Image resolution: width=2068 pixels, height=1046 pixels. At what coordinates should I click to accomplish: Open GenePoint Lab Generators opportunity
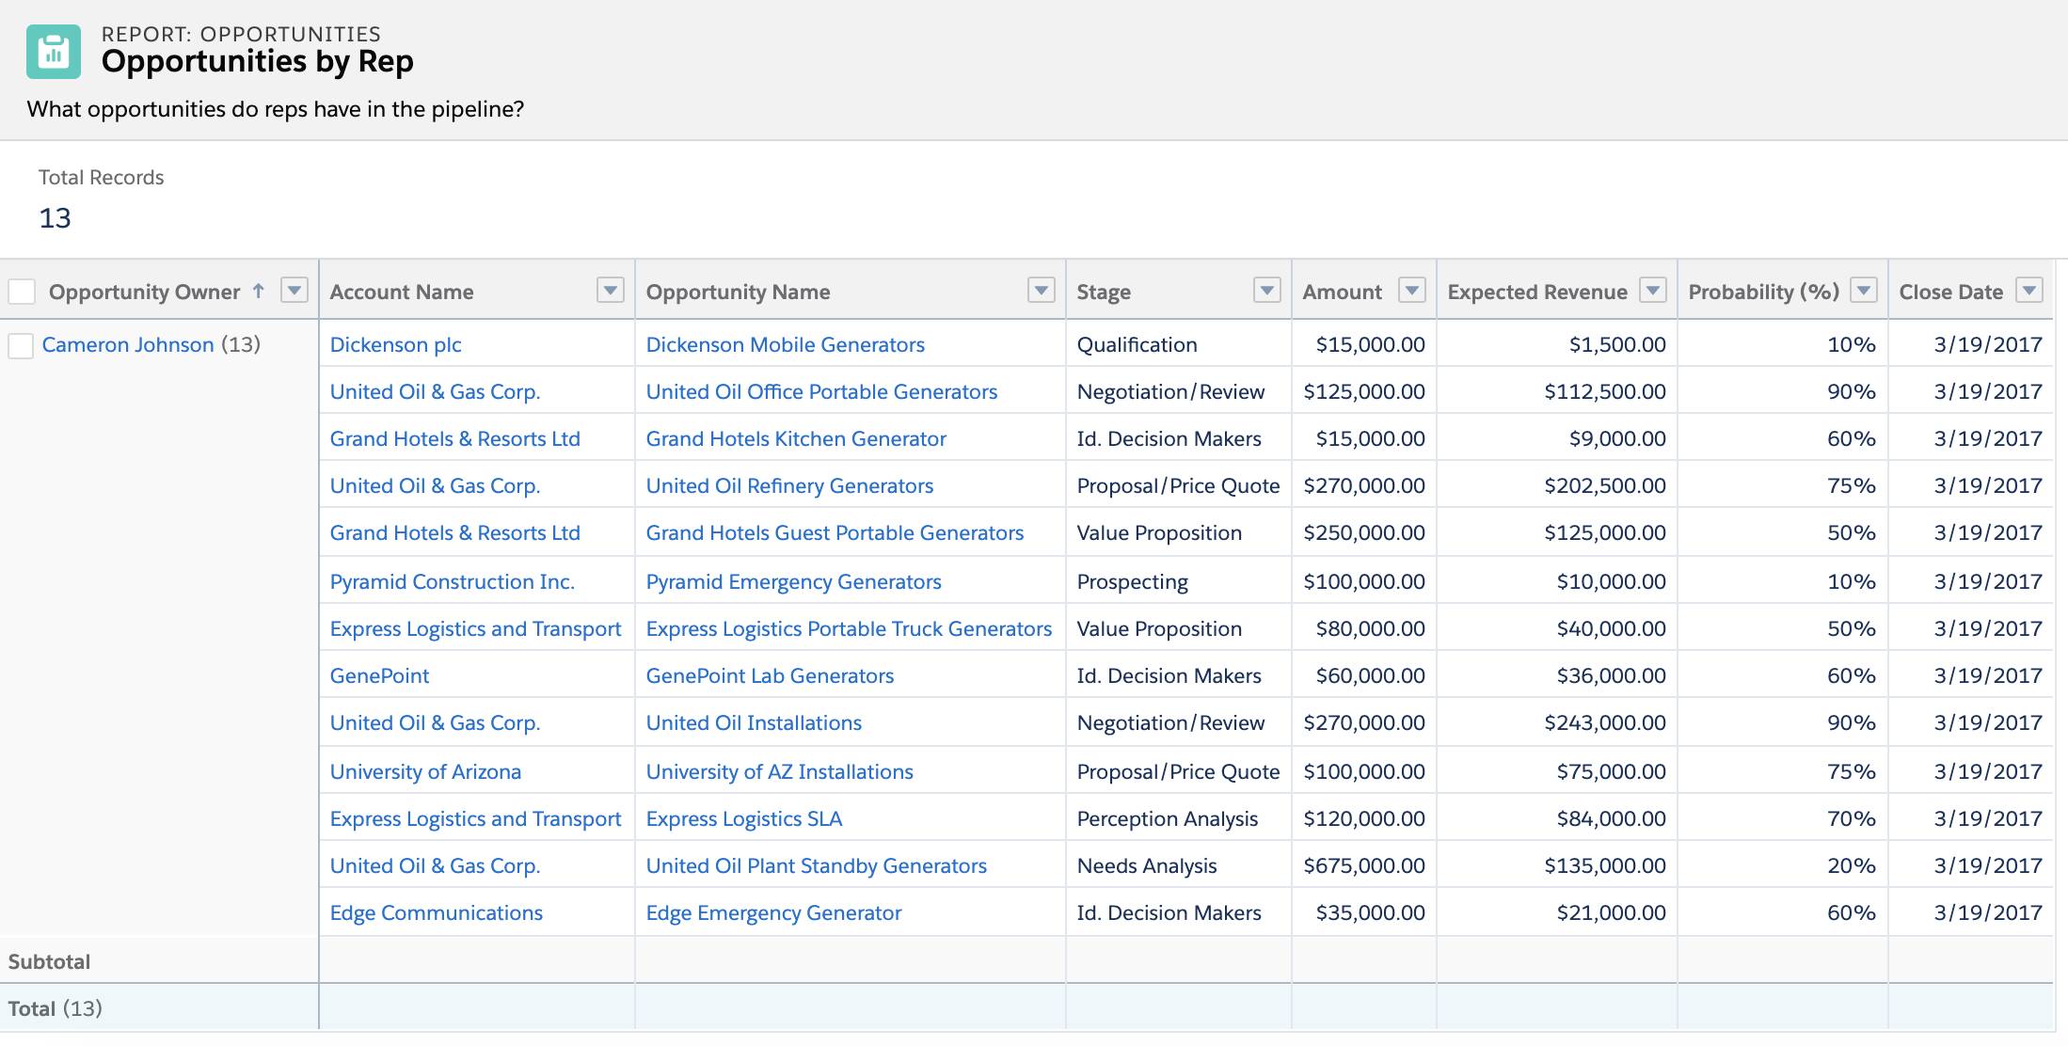pyautogui.click(x=770, y=675)
